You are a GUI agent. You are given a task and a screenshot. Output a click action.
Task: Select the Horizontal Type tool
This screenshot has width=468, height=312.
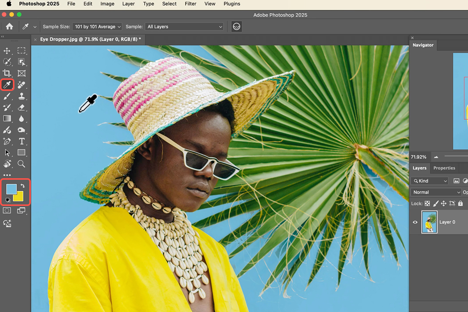tap(21, 141)
